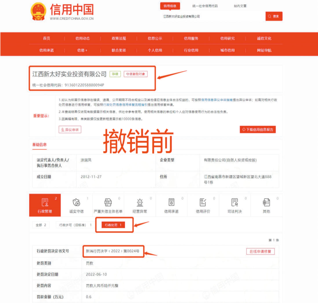Open the 司法判决 icon category
Viewport: 318px width, 303px height.
pos(235,205)
